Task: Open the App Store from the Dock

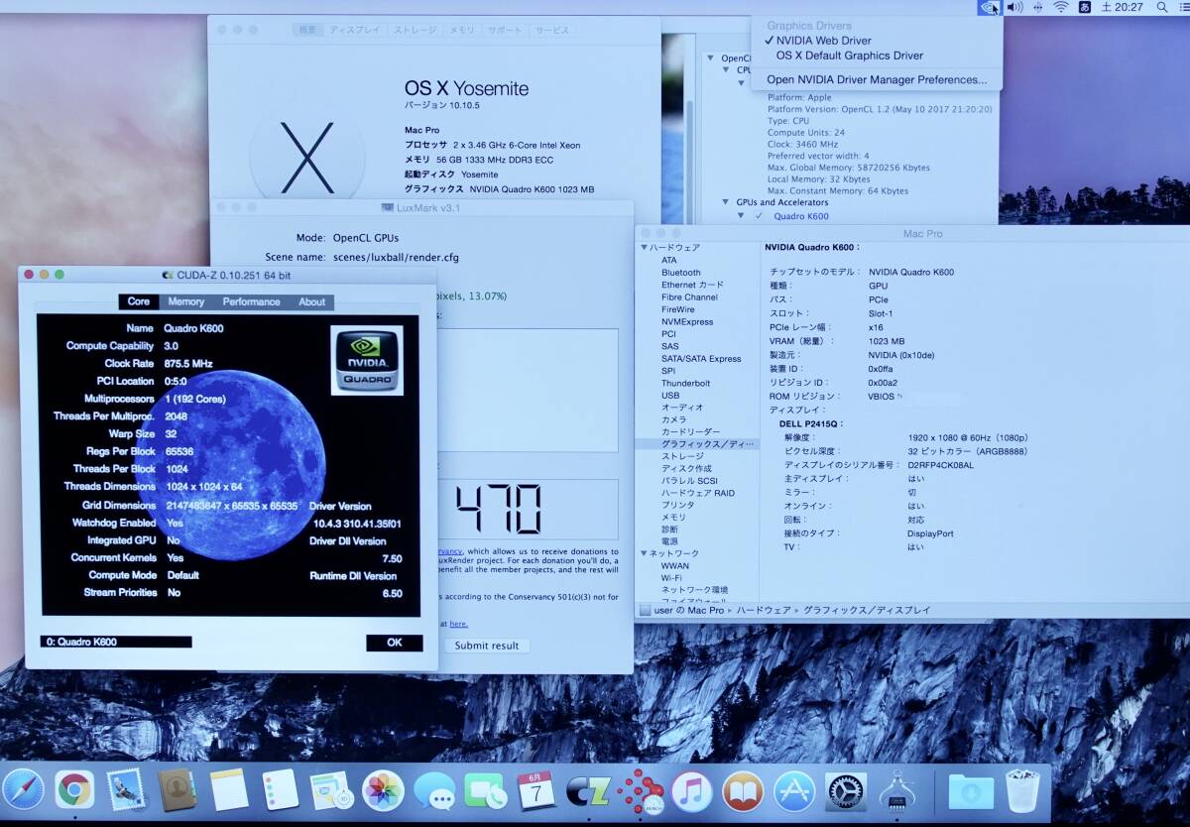Action: 794,791
